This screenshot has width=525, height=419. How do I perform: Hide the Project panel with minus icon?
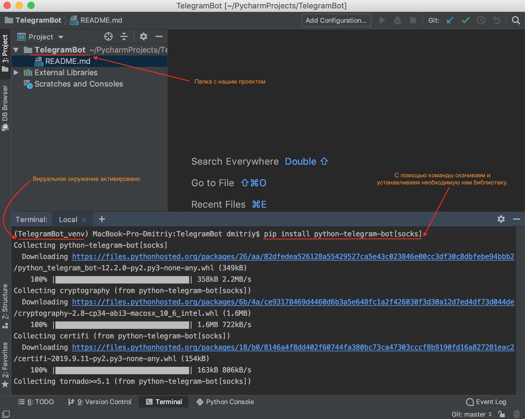point(159,37)
